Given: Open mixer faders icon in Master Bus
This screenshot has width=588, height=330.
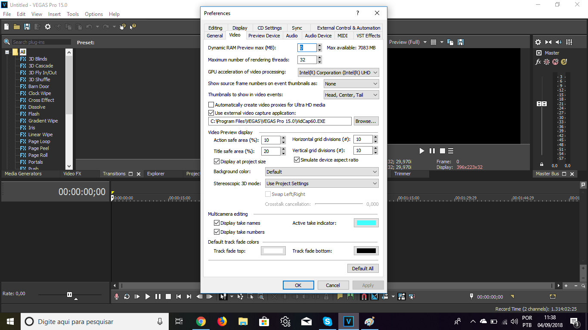Looking at the screenshot, I should pyautogui.click(x=569, y=42).
